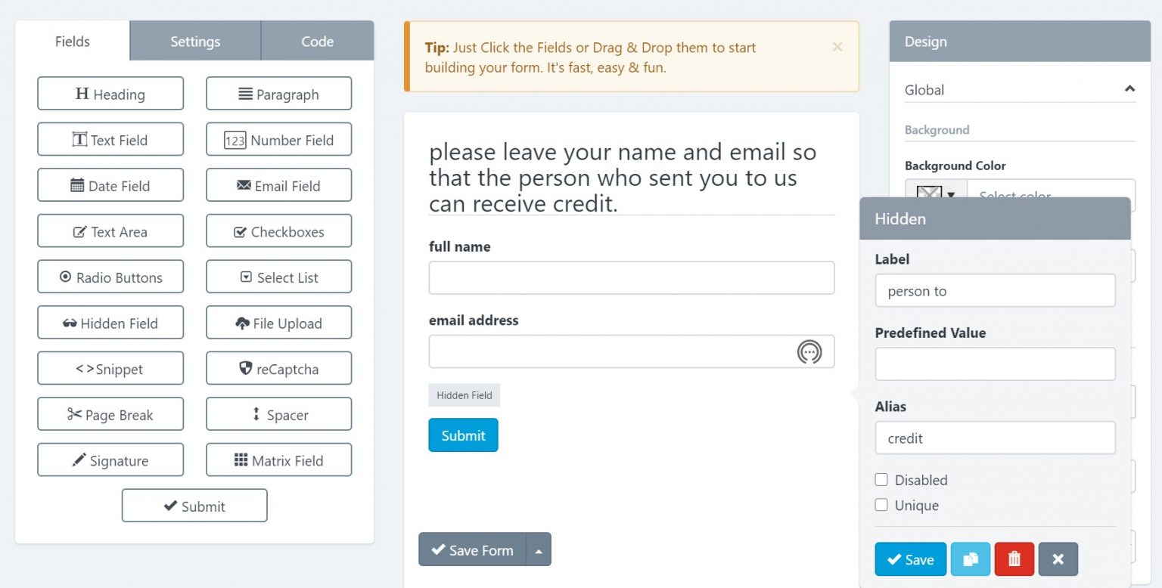Collapse the Global section in the Design panel
Image resolution: width=1162 pixels, height=588 pixels.
[x=1129, y=89]
